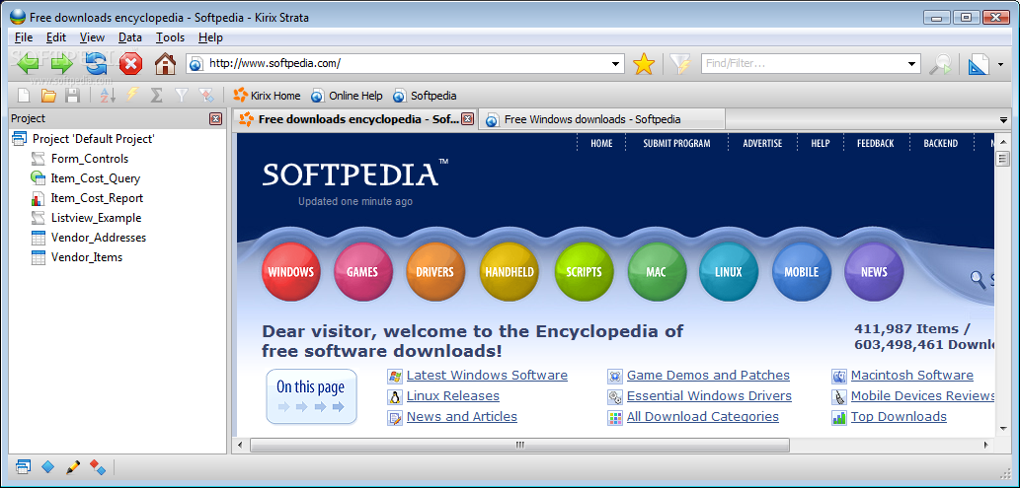Click the lightning bolt toolbar icon

[132, 96]
